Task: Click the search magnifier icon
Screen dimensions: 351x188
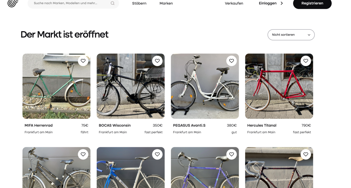Action: 112,4
